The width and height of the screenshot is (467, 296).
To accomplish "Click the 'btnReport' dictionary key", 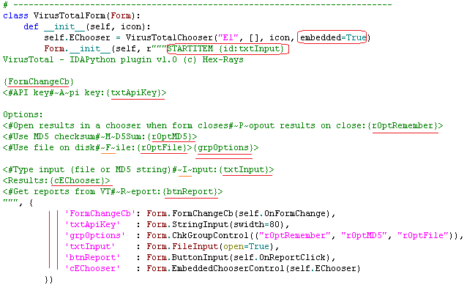I will click(x=93, y=258).
